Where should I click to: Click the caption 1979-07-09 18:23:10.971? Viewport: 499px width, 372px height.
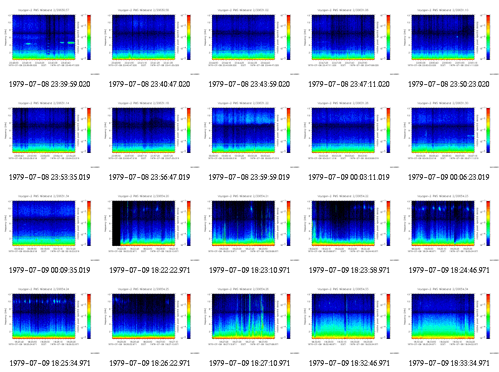[x=249, y=270]
